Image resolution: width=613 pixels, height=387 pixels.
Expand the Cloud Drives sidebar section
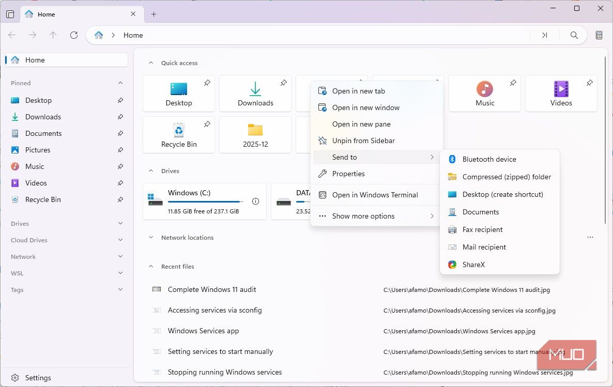pos(120,240)
